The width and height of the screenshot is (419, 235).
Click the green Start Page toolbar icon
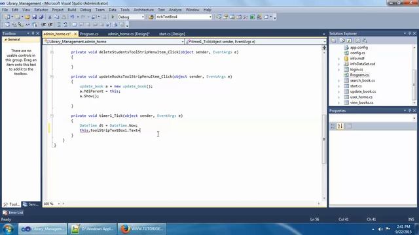pyautogui.click(x=253, y=17)
